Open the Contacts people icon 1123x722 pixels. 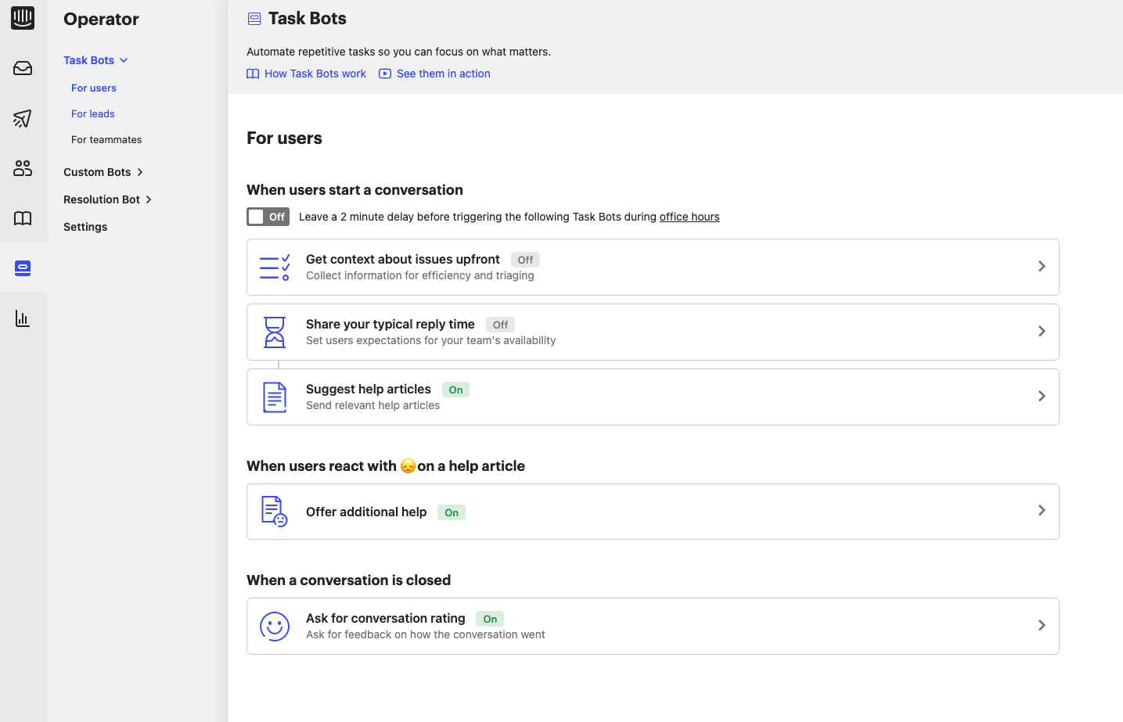(x=23, y=168)
